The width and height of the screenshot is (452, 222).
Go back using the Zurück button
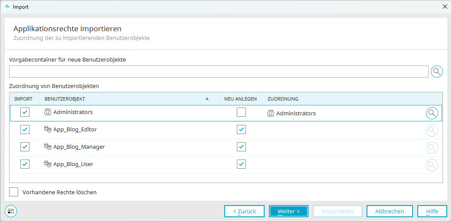pyautogui.click(x=245, y=211)
